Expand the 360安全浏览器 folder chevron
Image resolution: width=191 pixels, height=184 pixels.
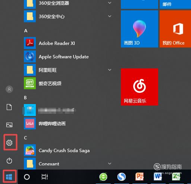[110, 3]
